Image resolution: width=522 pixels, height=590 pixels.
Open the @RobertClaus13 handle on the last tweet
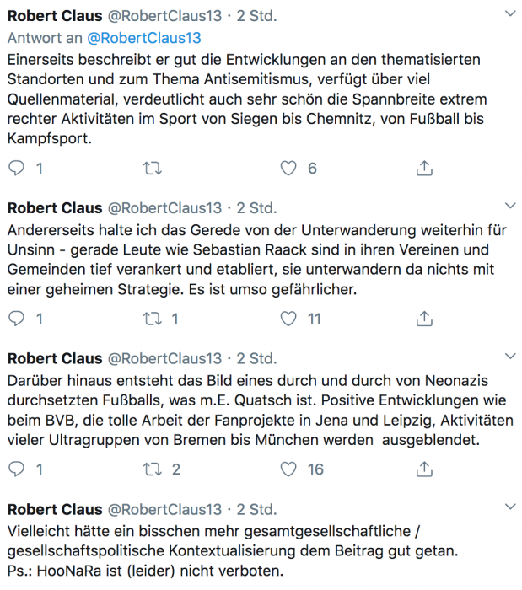pos(164,509)
